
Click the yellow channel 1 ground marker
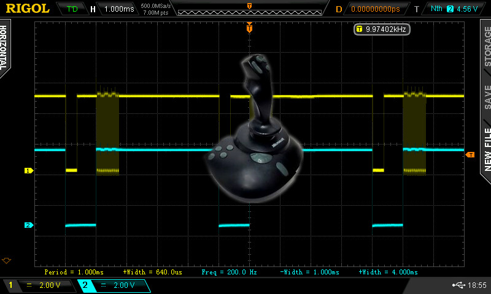tap(28, 170)
